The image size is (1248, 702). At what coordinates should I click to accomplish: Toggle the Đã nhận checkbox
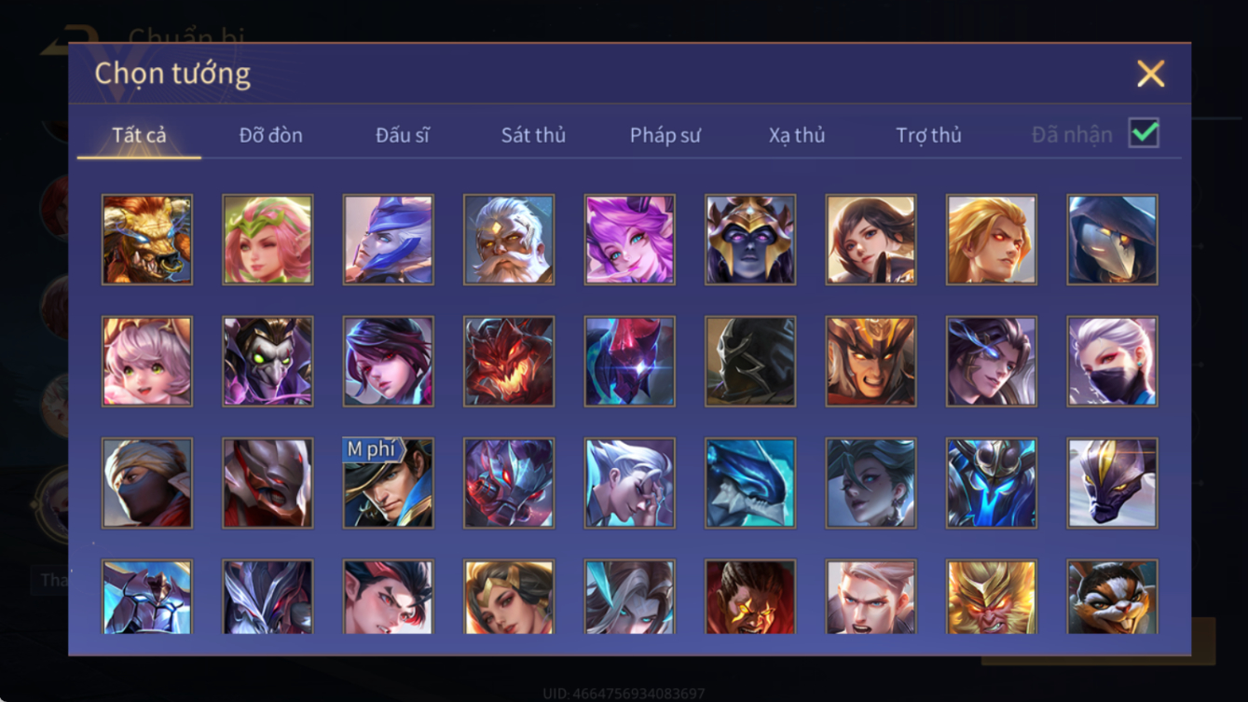click(1144, 133)
